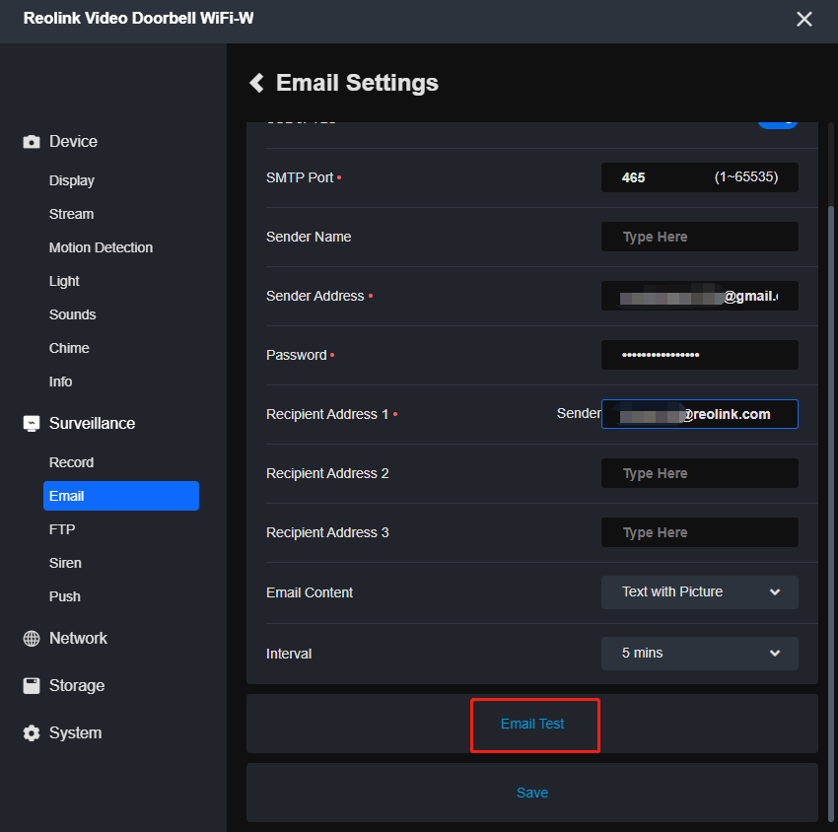Open the System section
This screenshot has height=832, width=838.
pos(75,732)
